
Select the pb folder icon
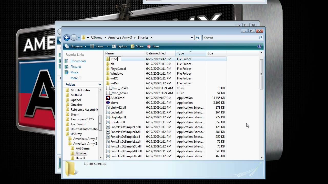point(108,64)
